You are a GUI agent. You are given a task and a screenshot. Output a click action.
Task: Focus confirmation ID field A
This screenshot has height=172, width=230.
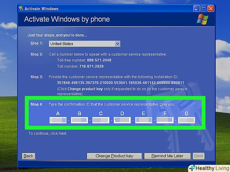tap(58, 120)
